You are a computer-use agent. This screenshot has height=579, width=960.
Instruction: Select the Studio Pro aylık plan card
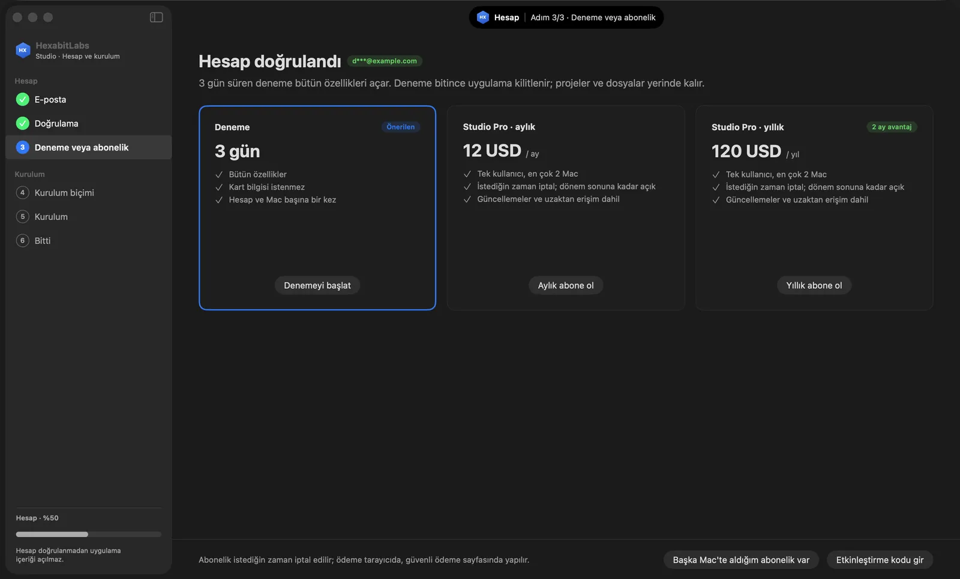pos(566,207)
